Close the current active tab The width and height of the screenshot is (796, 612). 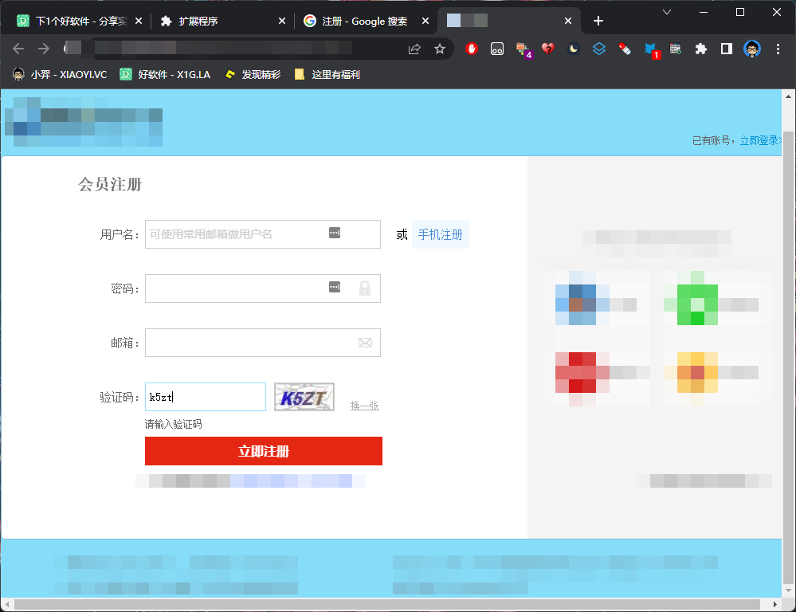[x=568, y=21]
